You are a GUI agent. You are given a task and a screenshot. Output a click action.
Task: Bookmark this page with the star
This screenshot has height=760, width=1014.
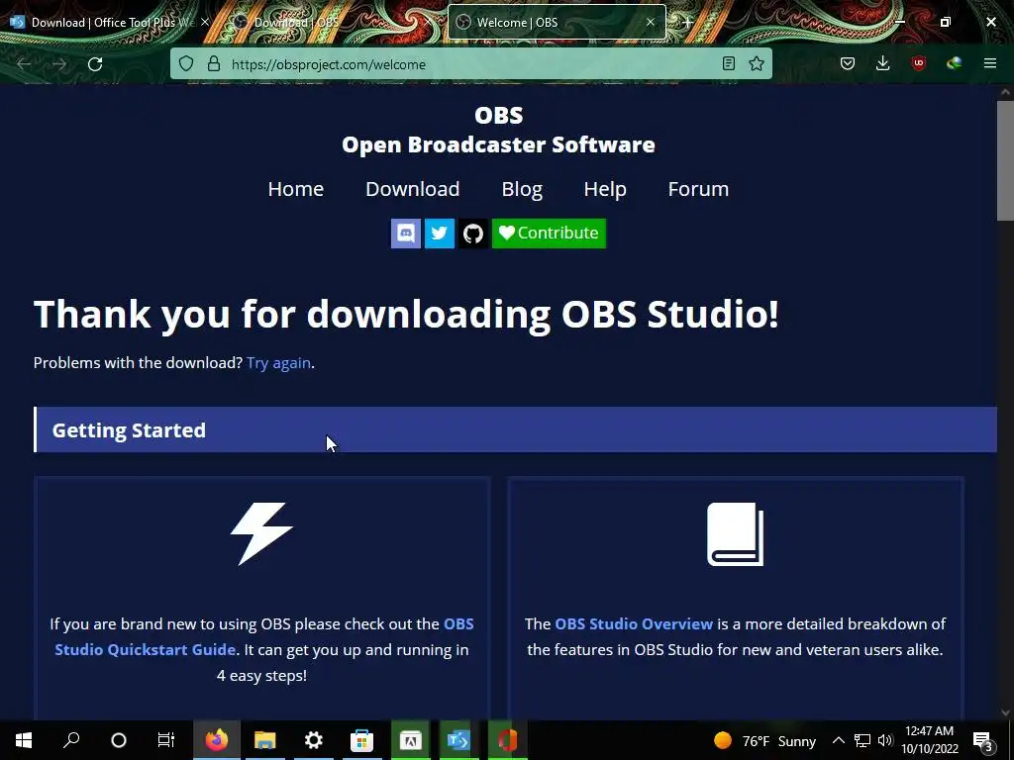pyautogui.click(x=756, y=63)
